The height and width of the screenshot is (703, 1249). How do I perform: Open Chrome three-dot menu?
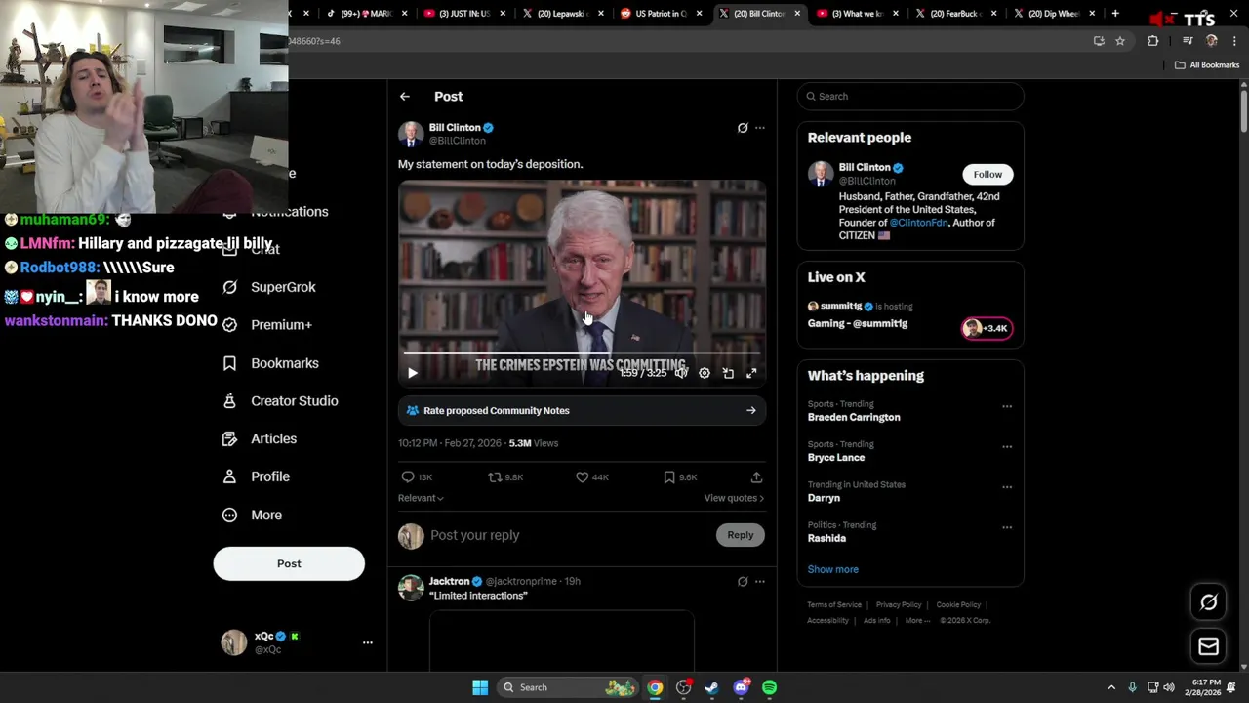tap(1235, 41)
